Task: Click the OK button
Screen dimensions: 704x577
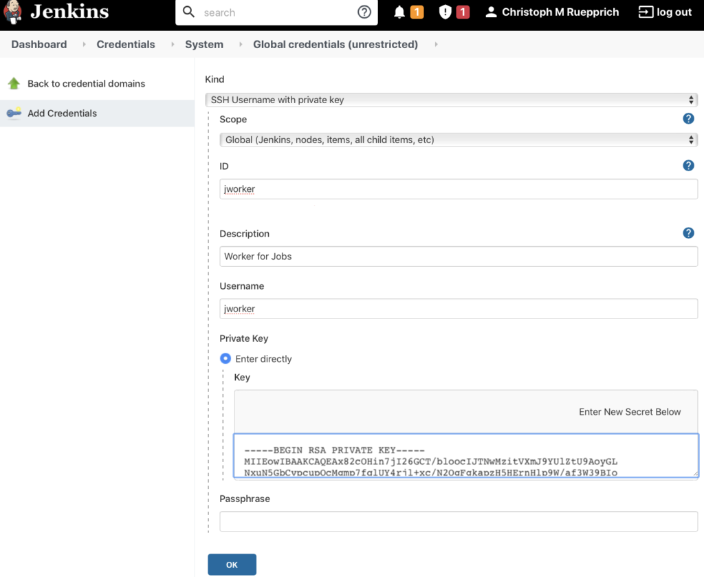Action: tap(232, 565)
